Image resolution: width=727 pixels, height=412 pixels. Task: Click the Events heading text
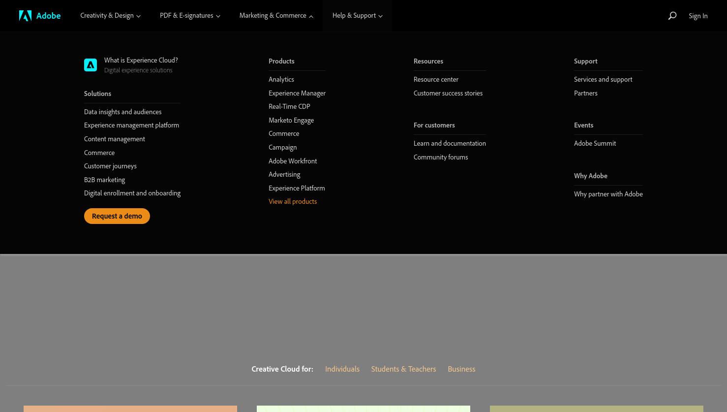583,125
